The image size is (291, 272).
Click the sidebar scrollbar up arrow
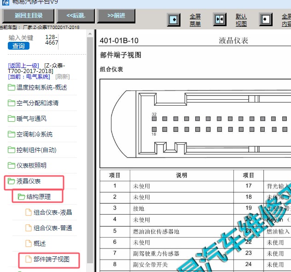90,34
